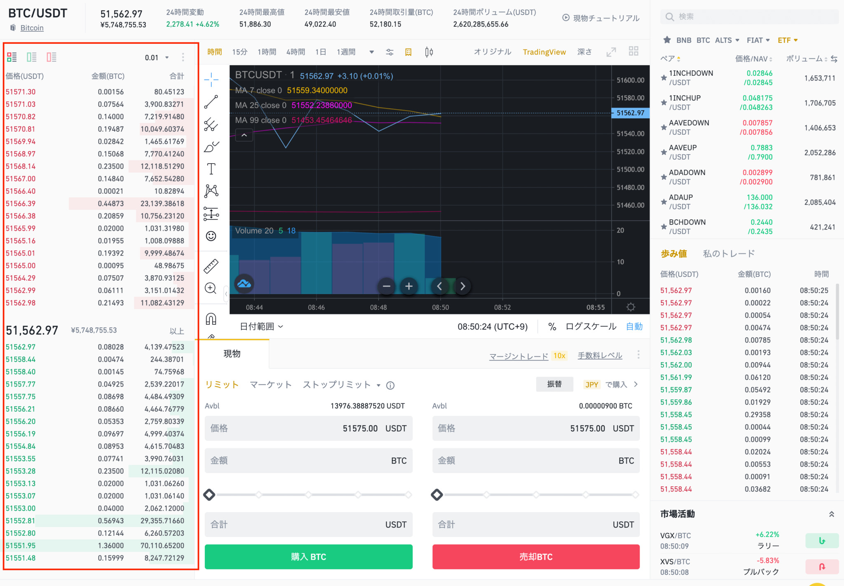844x586 pixels.
Task: Open the Bitcoin info link
Action: (32, 28)
